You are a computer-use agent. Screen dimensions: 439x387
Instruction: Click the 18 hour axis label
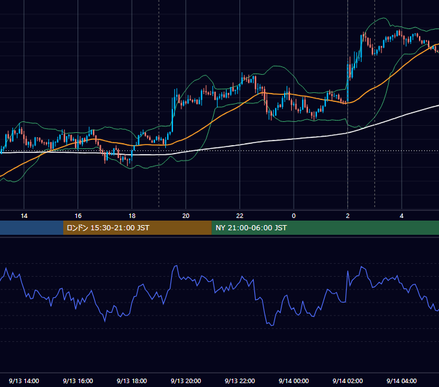132,216
